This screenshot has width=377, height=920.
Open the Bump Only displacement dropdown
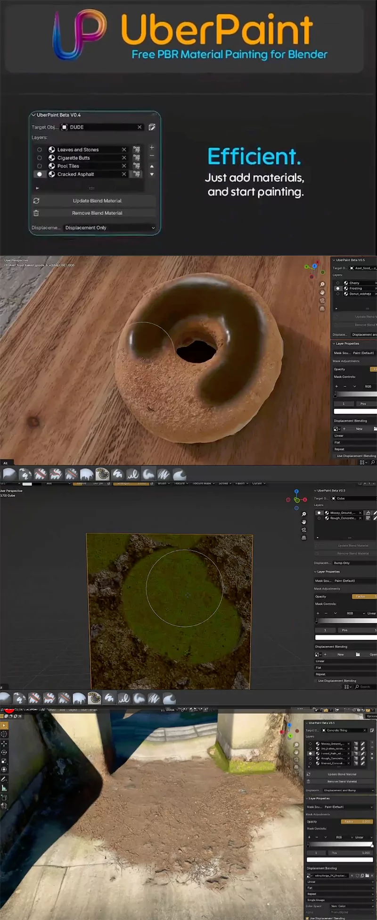(354, 563)
